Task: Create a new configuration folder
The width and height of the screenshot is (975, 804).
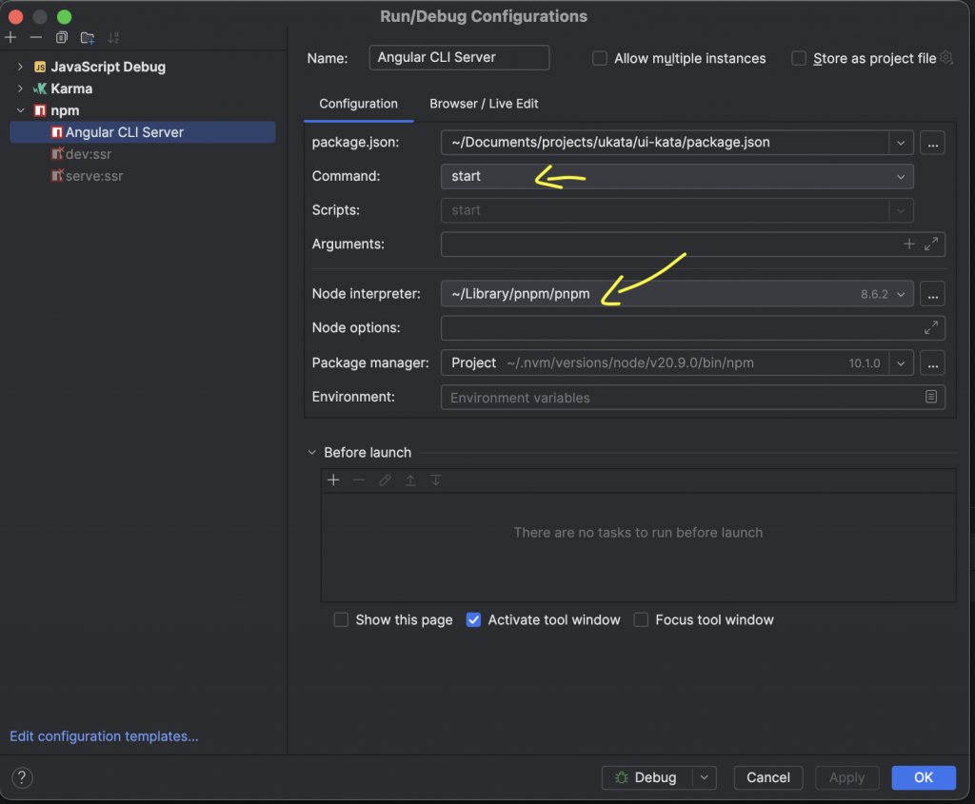Action: (88, 37)
